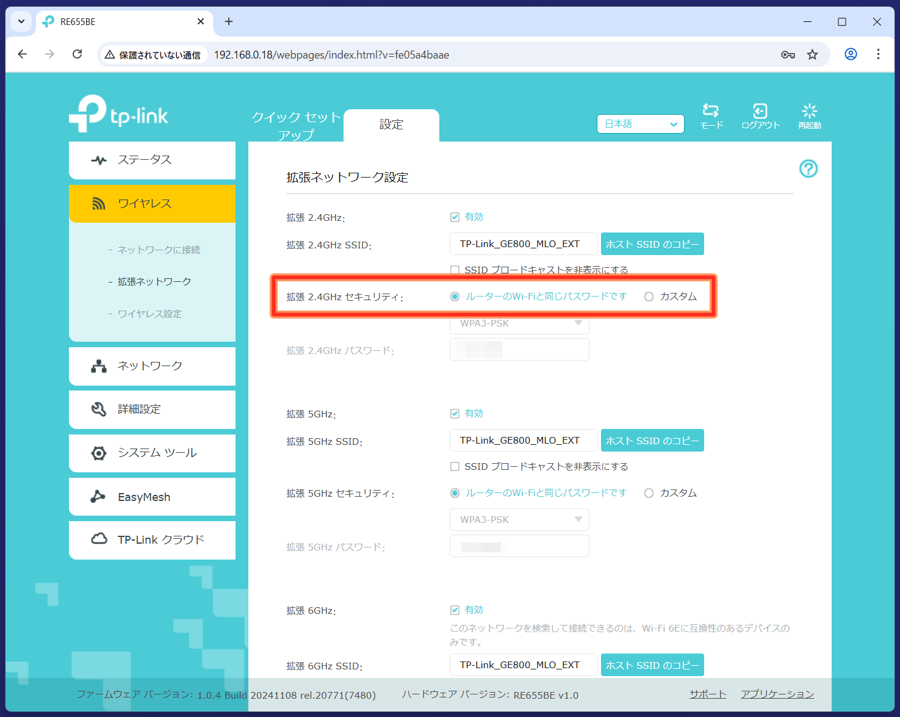The image size is (900, 717).
Task: Click the 再起動 reboot icon
Action: (x=810, y=110)
